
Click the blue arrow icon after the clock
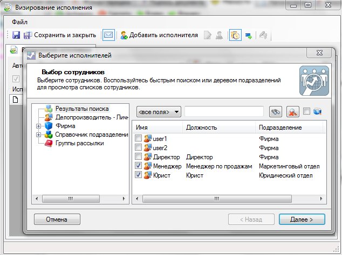[249, 36]
